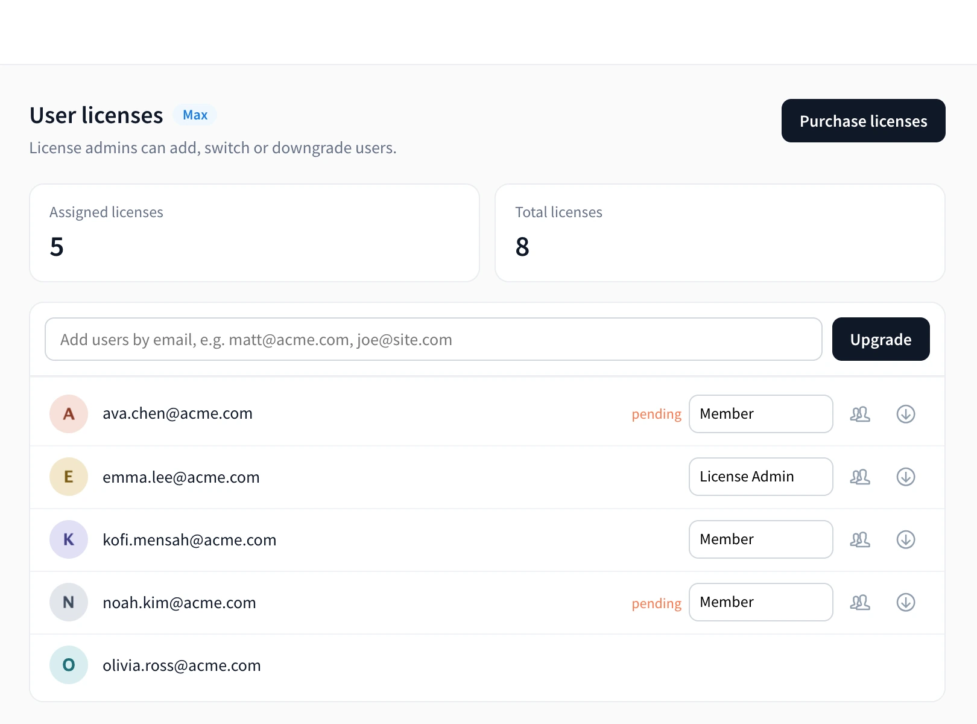Click the N avatar for noah.kim
Viewport: 977px width, 724px height.
point(69,602)
